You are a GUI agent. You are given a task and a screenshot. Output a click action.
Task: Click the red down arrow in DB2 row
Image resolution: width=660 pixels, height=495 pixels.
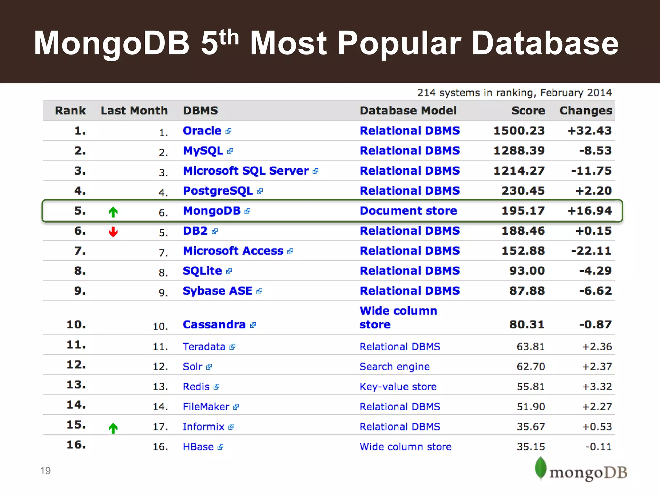click(x=113, y=232)
